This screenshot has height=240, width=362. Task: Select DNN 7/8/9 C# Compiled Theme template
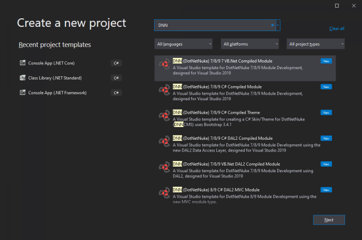point(245,120)
